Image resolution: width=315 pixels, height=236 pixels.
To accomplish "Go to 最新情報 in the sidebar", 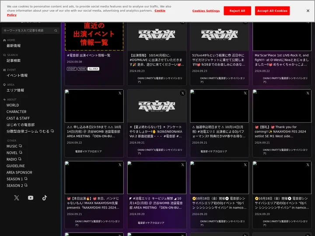I will pos(14,46).
